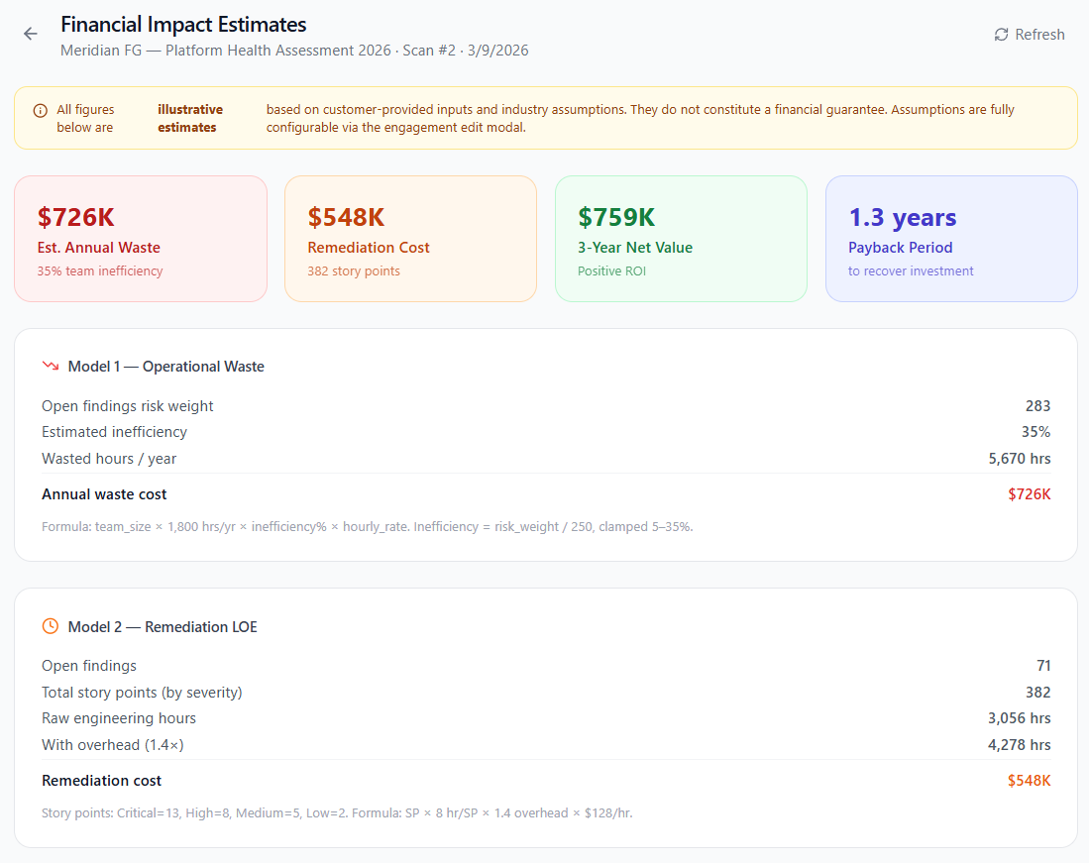1089x863 pixels.
Task: Select the $726K Est. Annual Waste card
Action: (x=140, y=239)
